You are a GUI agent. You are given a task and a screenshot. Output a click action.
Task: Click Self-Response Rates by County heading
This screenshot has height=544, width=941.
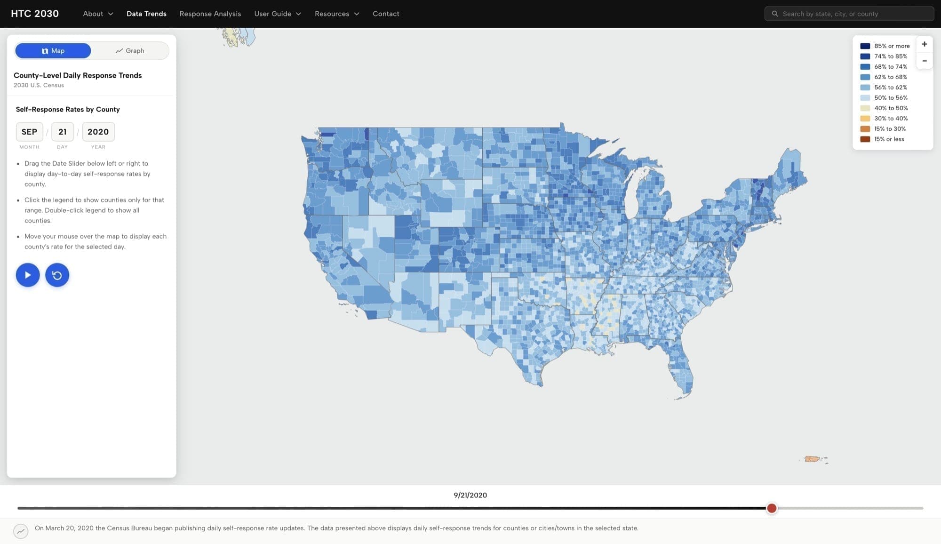pos(68,109)
